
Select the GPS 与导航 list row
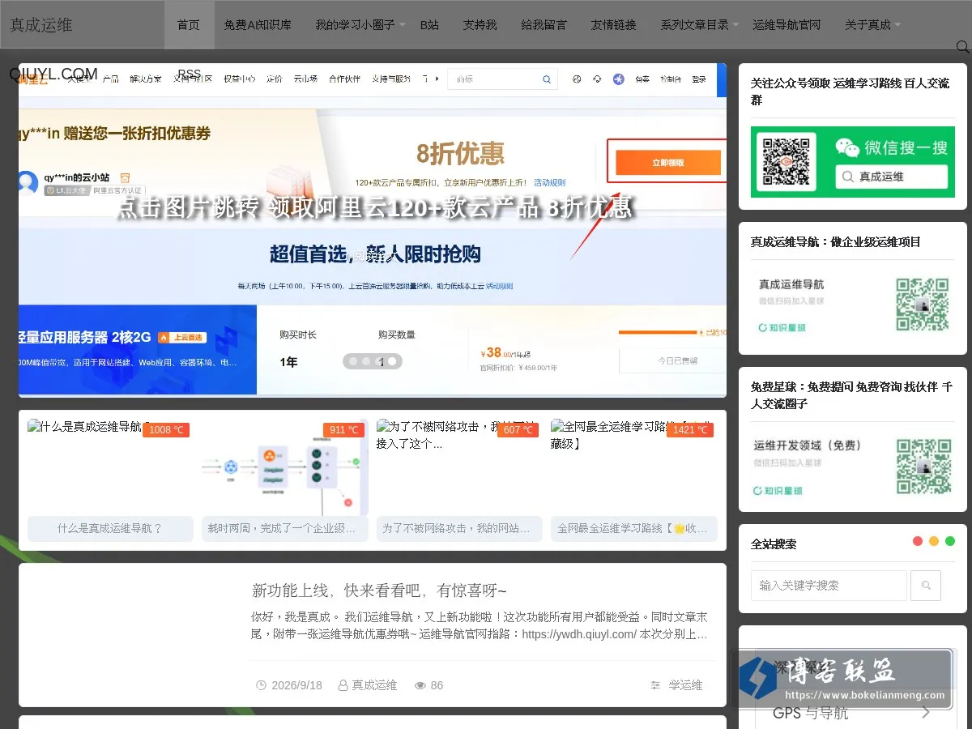coord(852,713)
